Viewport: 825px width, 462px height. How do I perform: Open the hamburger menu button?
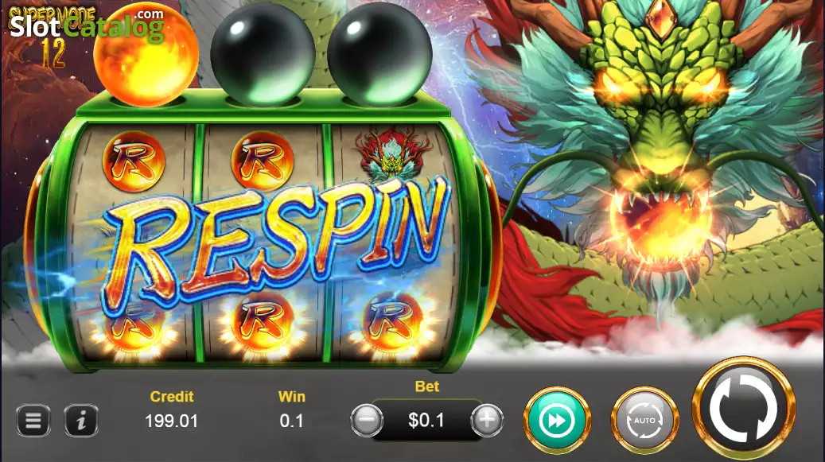[x=33, y=421]
